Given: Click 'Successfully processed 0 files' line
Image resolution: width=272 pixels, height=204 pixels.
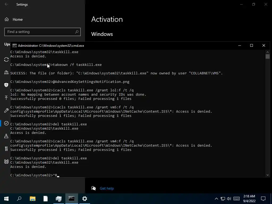Looking at the screenshot, I should pos(71,99).
